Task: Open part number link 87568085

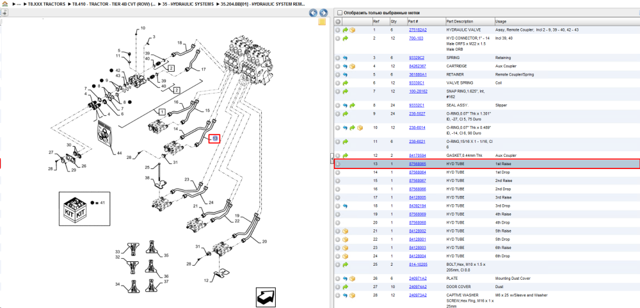Action: [417, 164]
